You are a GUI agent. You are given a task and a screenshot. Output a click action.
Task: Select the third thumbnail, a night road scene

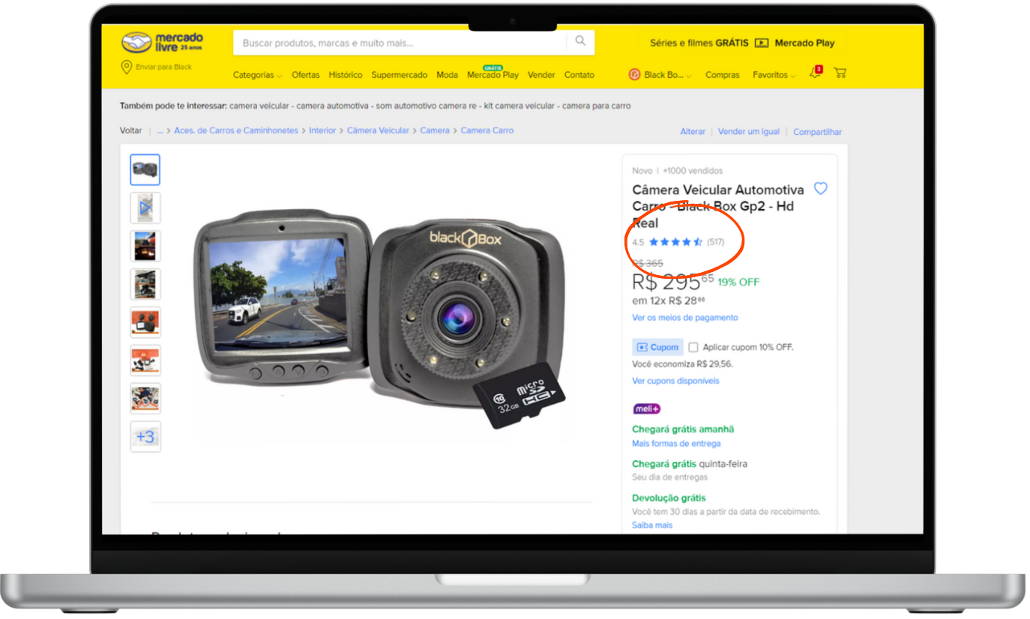(145, 246)
